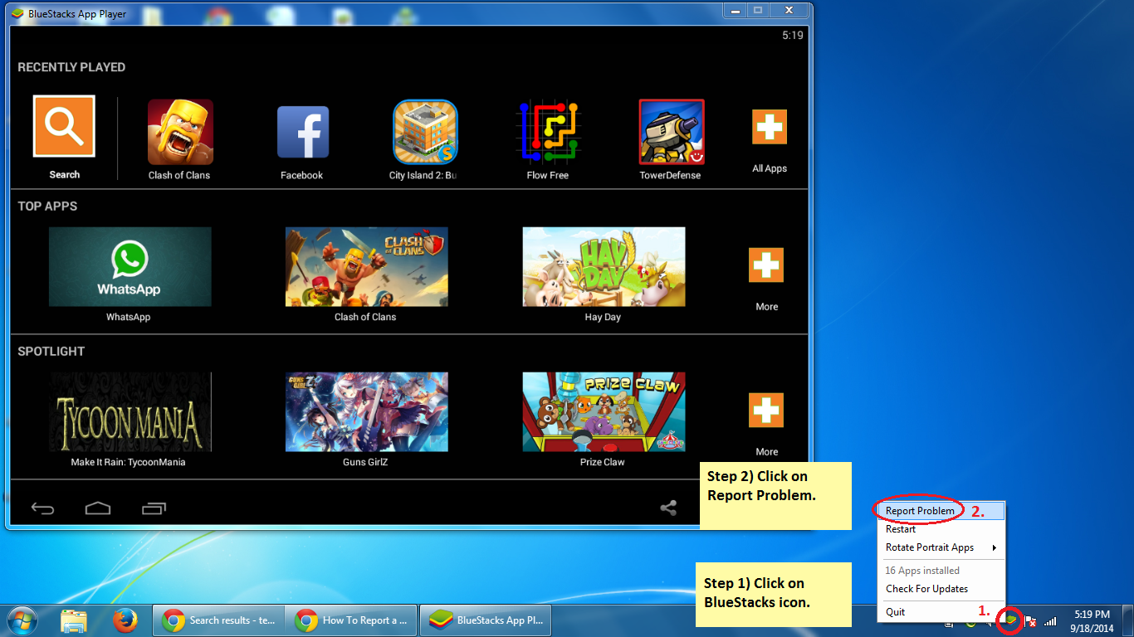
Task: Click the BlueStacks App Player taskbar button
Action: pos(486,620)
